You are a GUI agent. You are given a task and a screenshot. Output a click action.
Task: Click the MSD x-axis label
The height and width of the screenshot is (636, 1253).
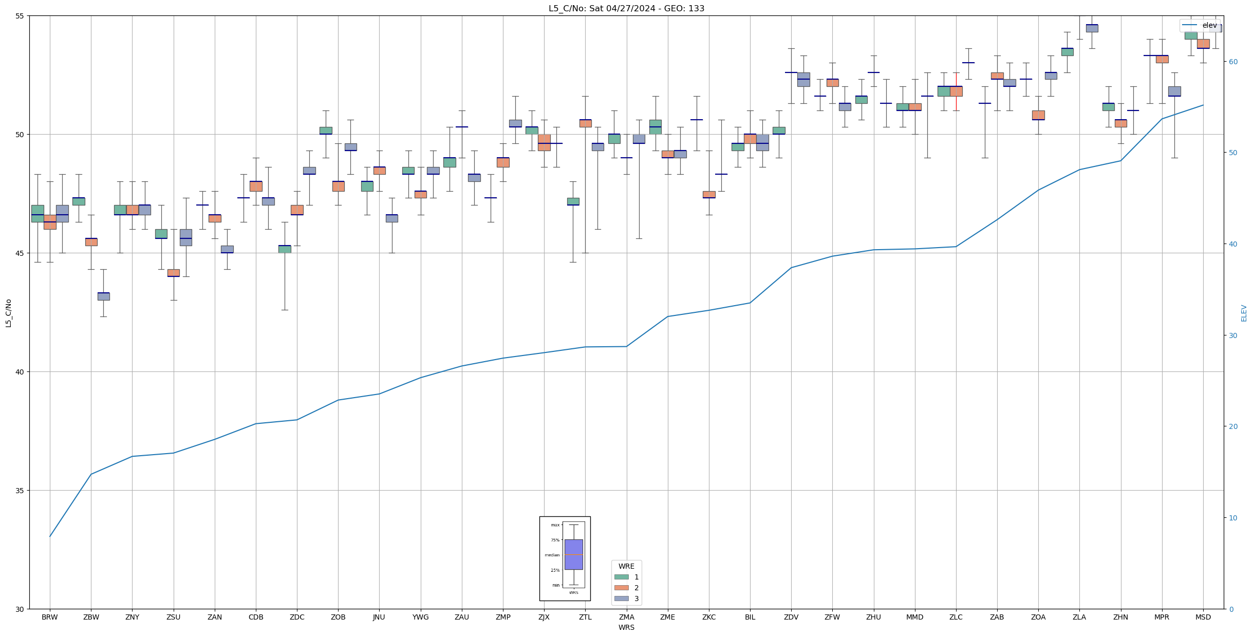click(x=1203, y=617)
